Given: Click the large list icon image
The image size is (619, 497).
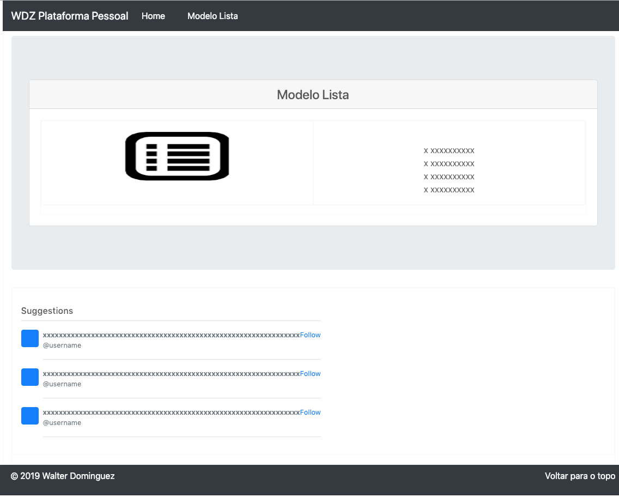Looking at the screenshot, I should click(177, 156).
